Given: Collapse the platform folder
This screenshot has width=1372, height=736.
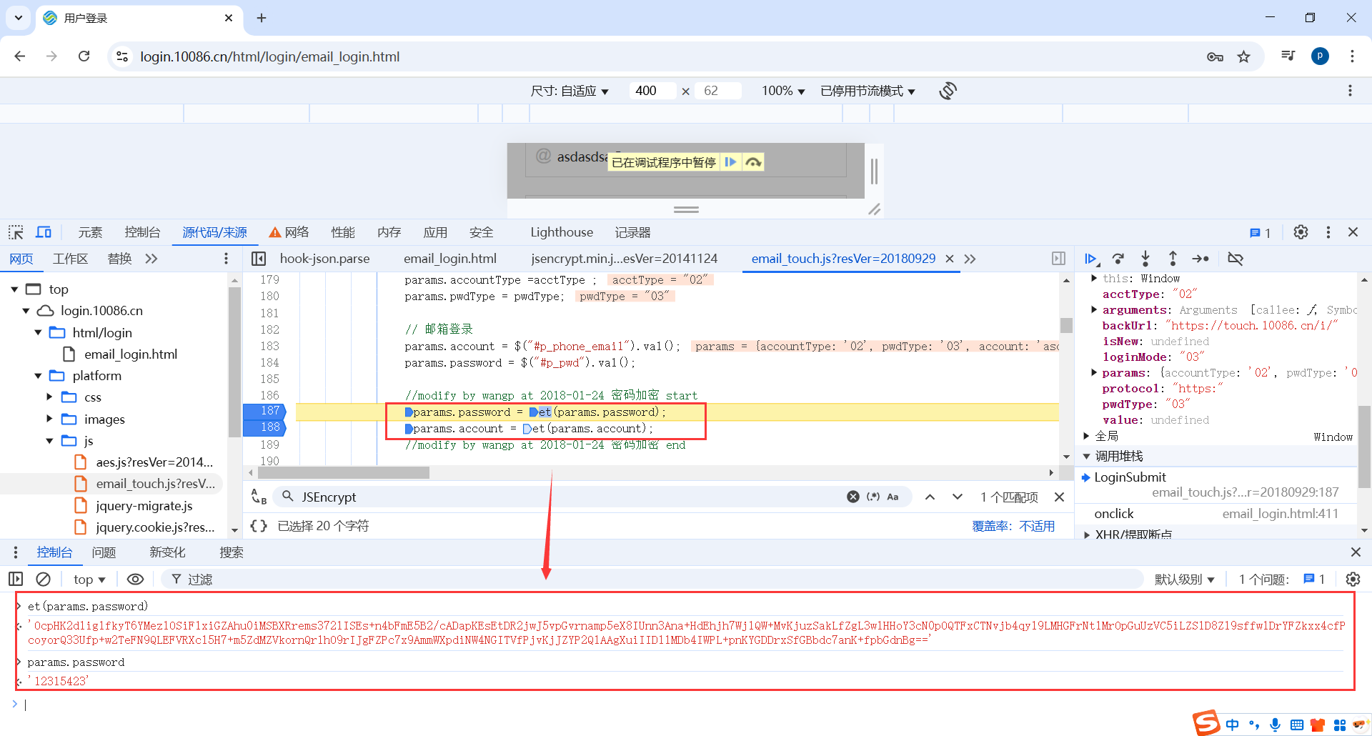Looking at the screenshot, I should click(38, 376).
